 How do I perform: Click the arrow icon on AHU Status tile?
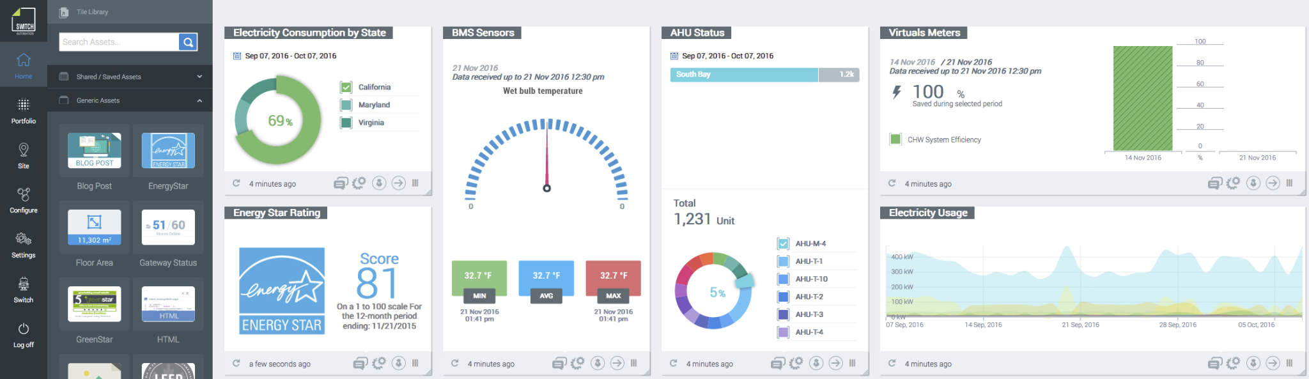[835, 363]
